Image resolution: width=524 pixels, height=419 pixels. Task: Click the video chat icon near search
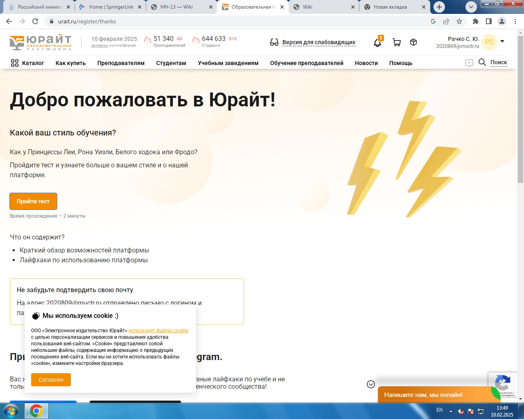tap(469, 63)
